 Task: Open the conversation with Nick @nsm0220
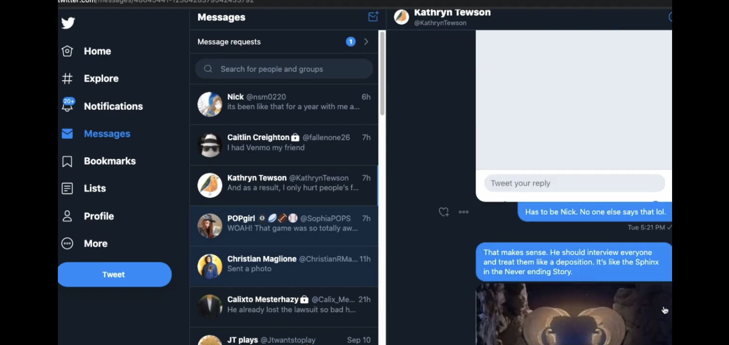coord(284,104)
